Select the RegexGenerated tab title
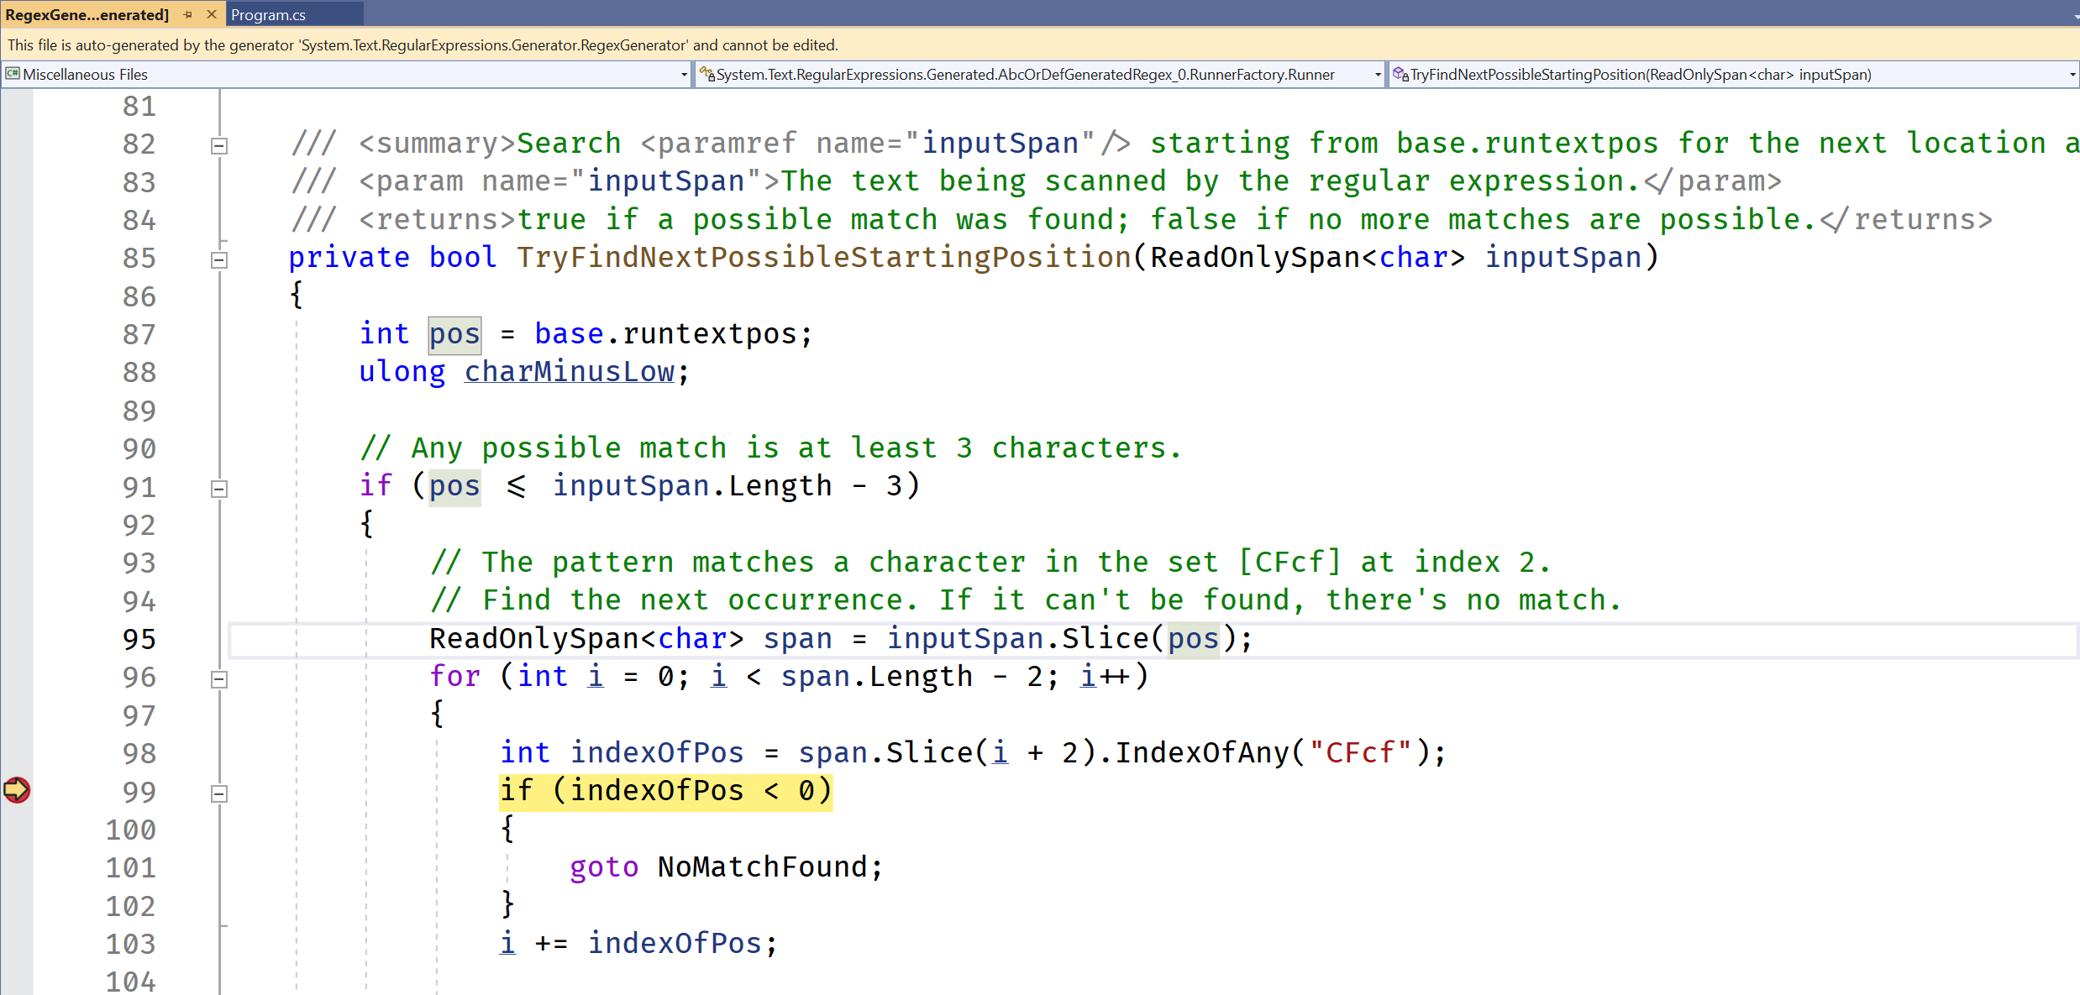Image resolution: width=2080 pixels, height=995 pixels. pyautogui.click(x=87, y=14)
